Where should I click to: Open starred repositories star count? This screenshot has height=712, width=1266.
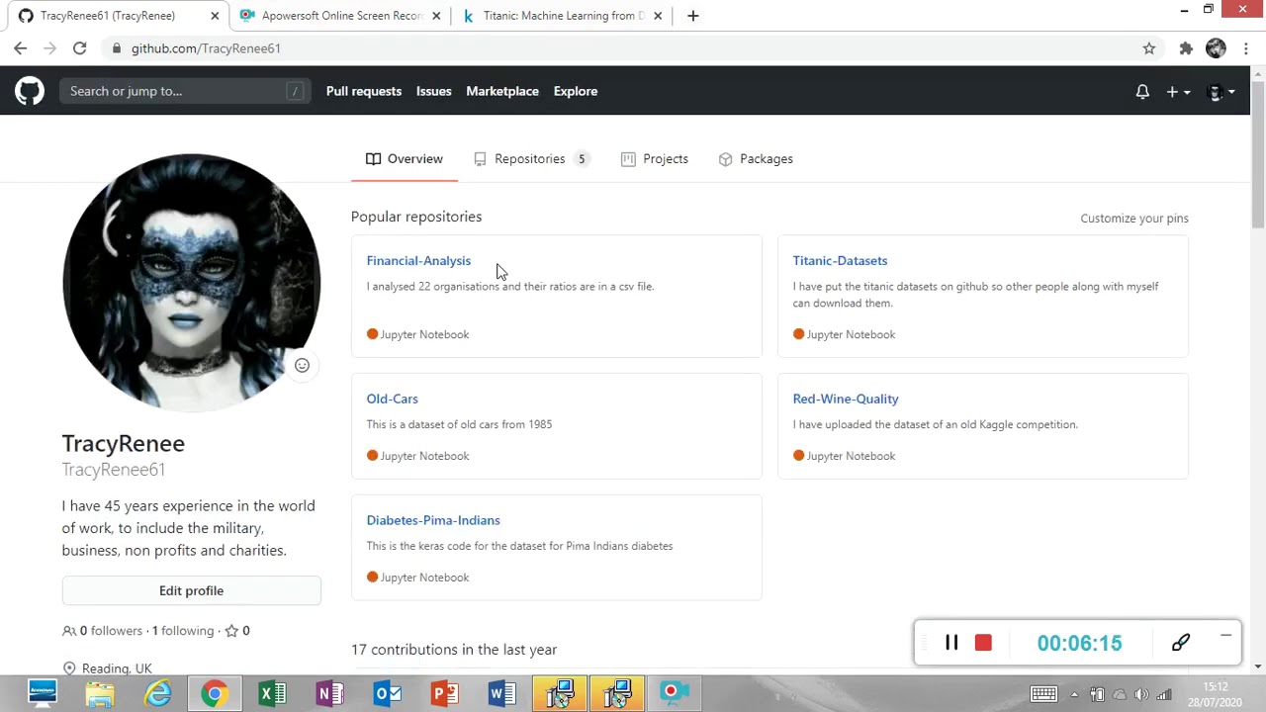coord(236,631)
